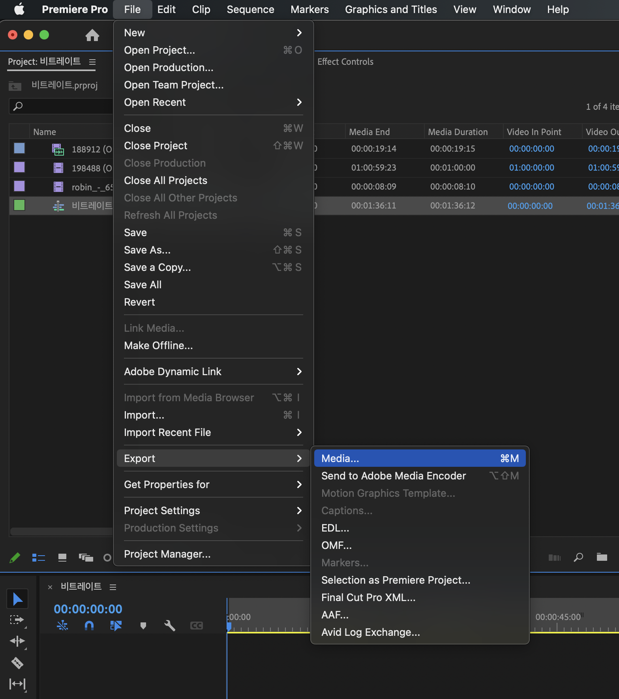Click the pencil write-toggle icon in Project panel
This screenshot has height=699, width=619.
[15, 558]
